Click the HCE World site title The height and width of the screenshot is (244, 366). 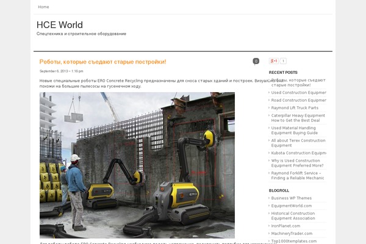tap(60, 25)
